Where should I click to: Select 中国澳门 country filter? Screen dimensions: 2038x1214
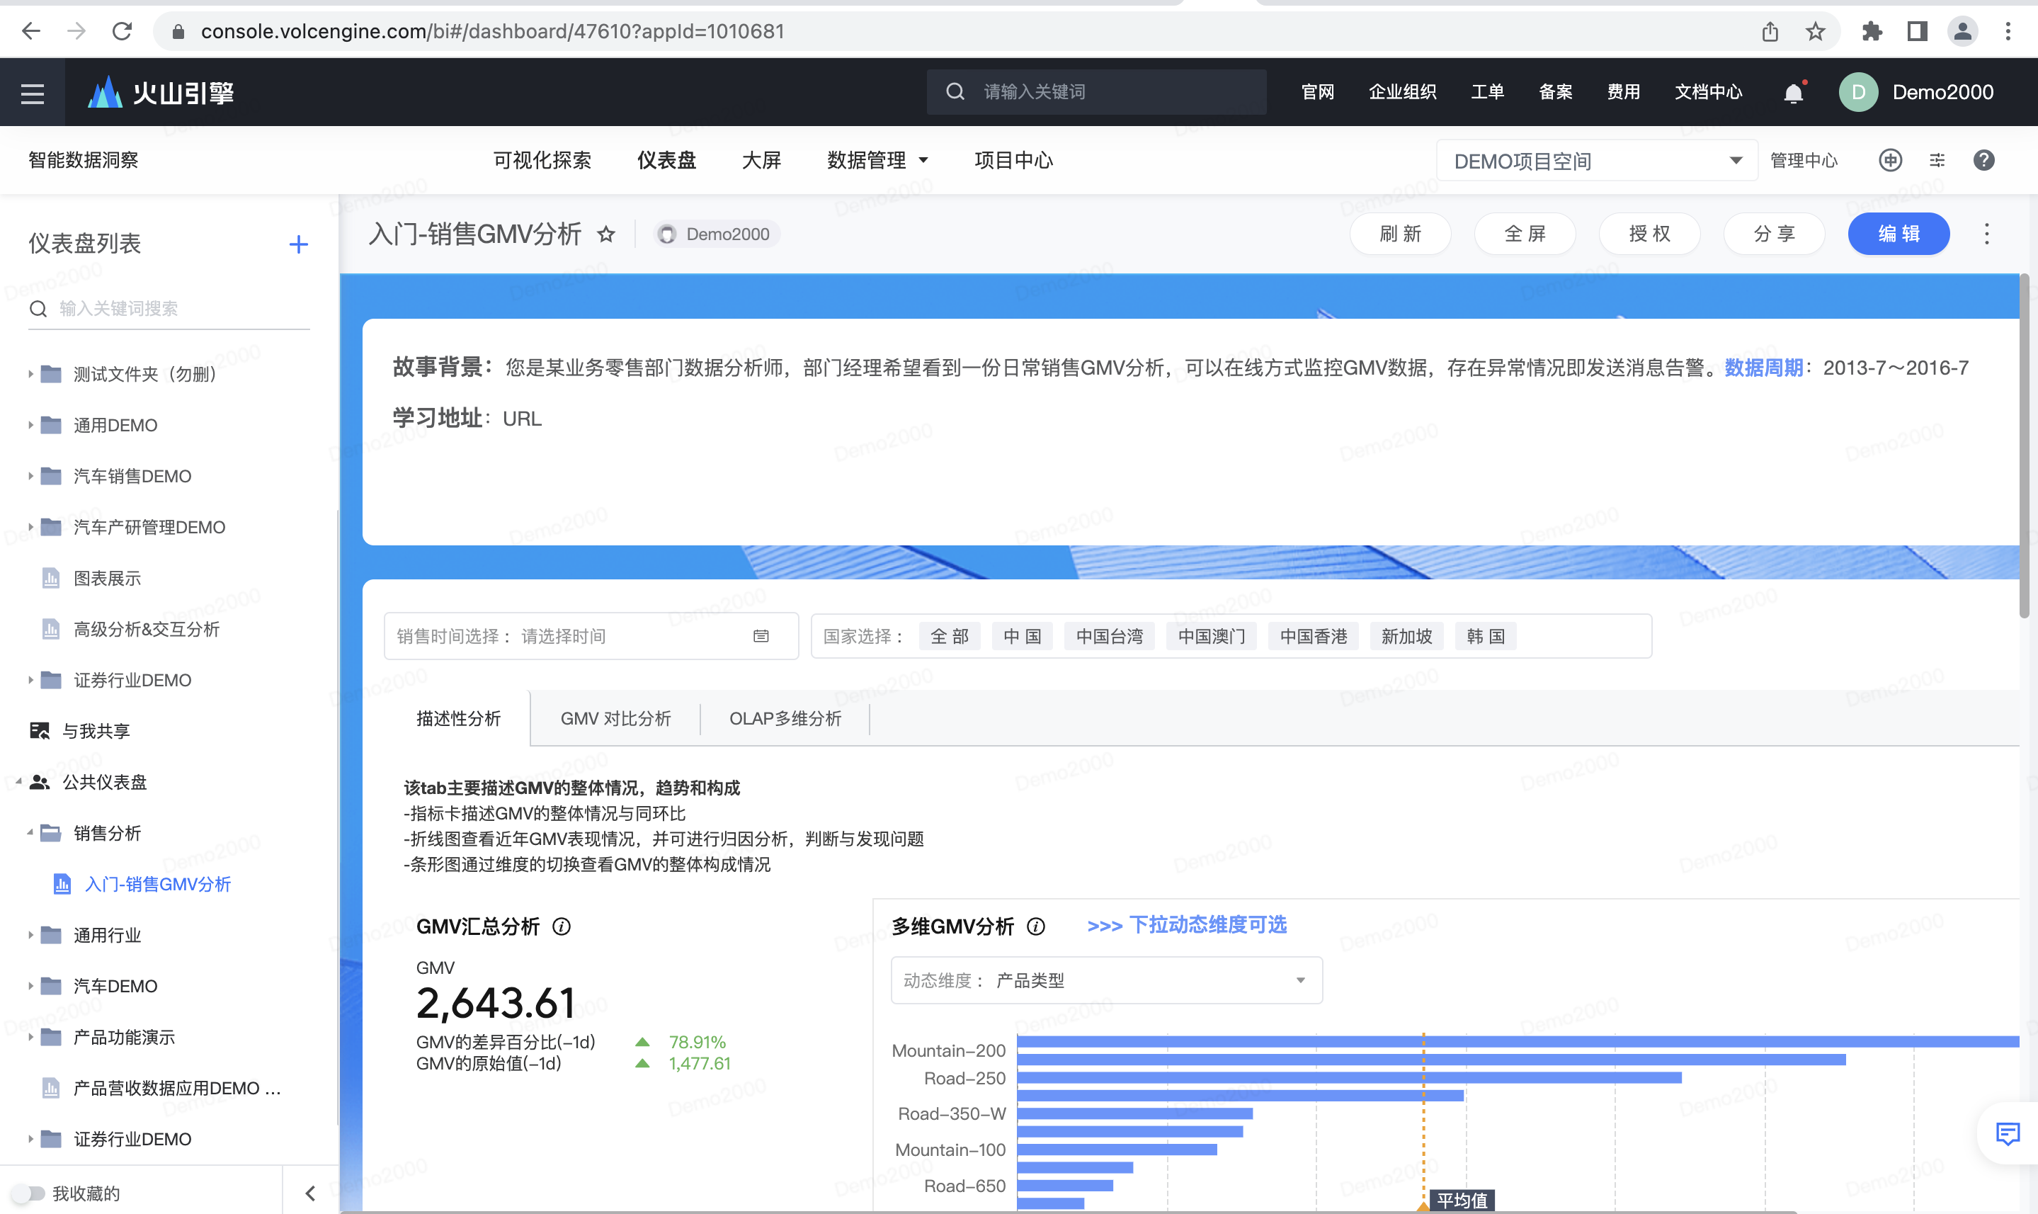(1211, 635)
